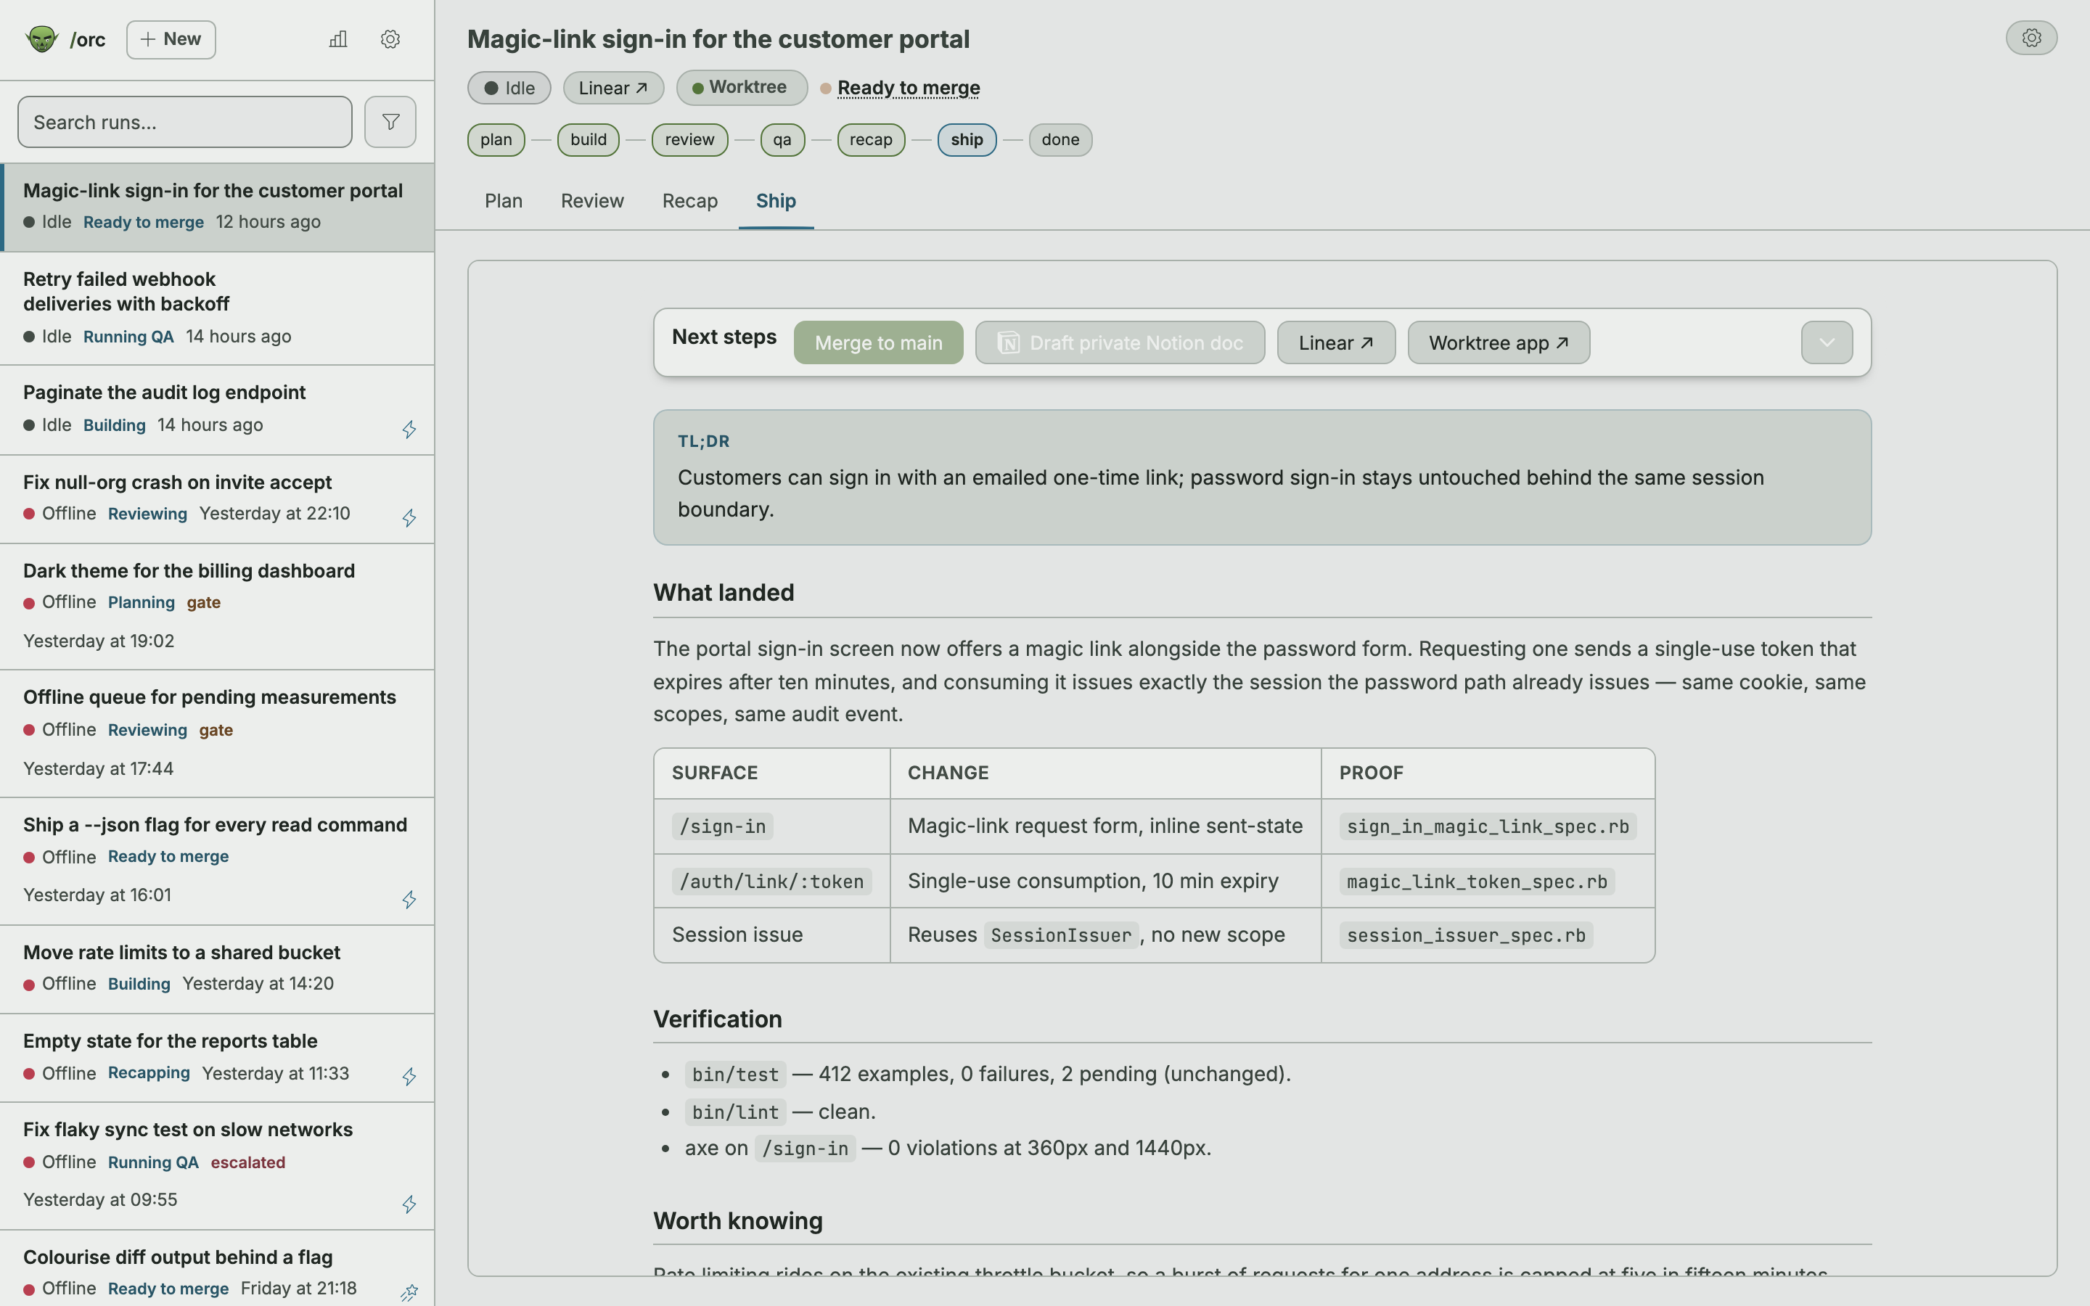Screen dimensions: 2090x1306
Task: Open Empty state for the reports table run
Action: point(218,1058)
